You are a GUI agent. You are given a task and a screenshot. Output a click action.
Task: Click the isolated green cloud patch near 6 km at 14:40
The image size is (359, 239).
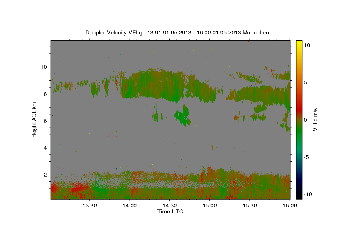(183, 116)
